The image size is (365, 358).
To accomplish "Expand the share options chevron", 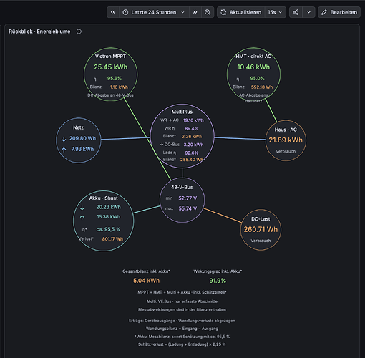I will [x=308, y=12].
